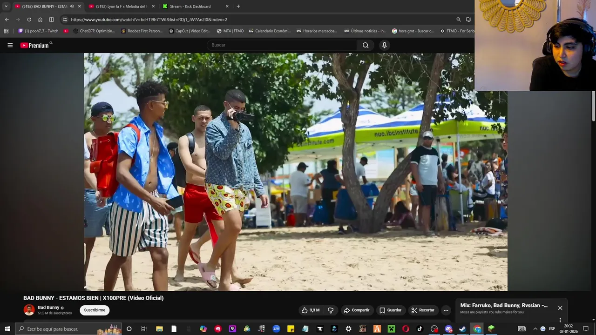Image resolution: width=596 pixels, height=335 pixels.
Task: Open the three-dot more actions menu
Action: pyautogui.click(x=446, y=310)
